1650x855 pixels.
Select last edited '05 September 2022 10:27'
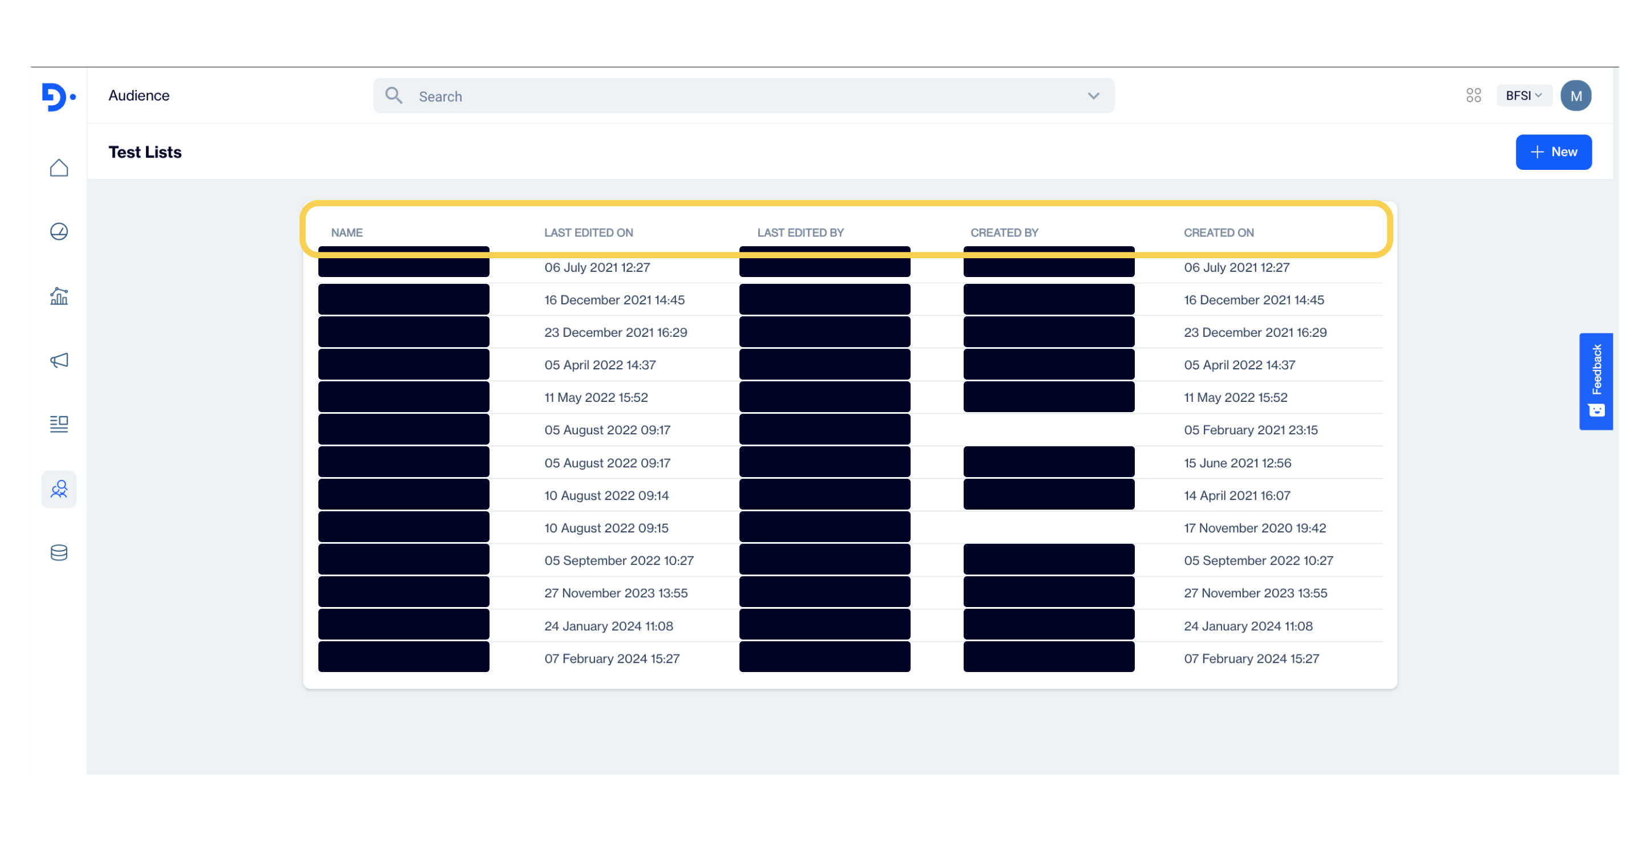pyautogui.click(x=618, y=561)
